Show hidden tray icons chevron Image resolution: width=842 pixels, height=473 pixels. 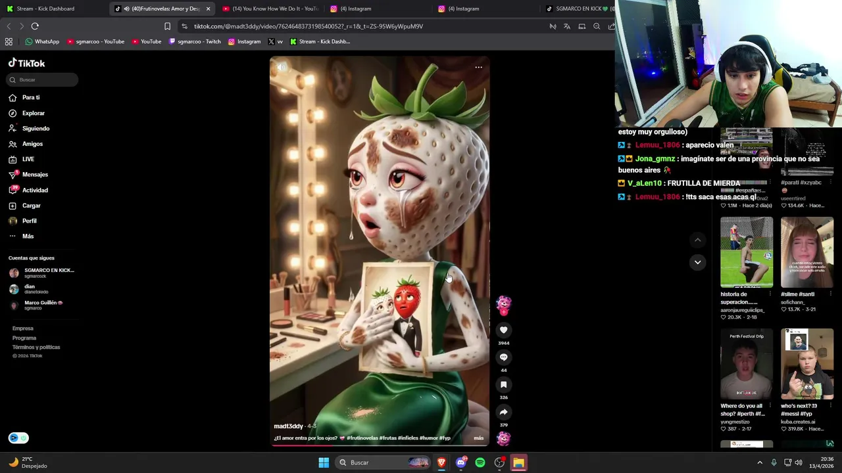pyautogui.click(x=760, y=462)
